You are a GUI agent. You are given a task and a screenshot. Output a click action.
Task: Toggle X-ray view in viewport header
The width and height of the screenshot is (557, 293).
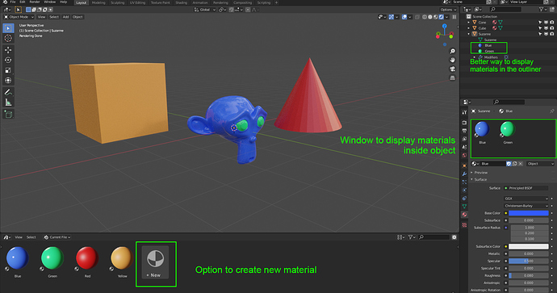(417, 17)
